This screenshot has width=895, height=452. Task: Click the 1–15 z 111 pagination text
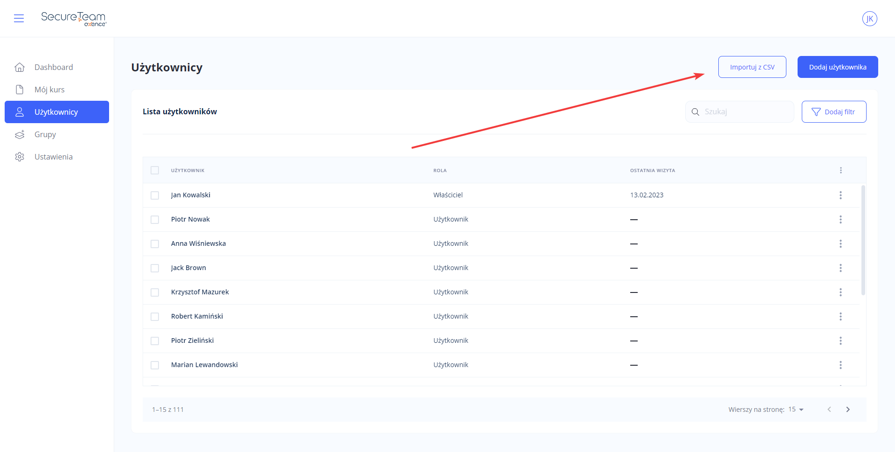(x=168, y=410)
